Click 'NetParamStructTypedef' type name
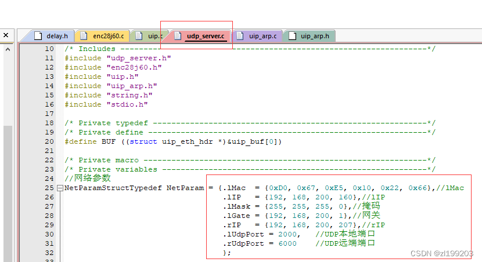 point(113,188)
